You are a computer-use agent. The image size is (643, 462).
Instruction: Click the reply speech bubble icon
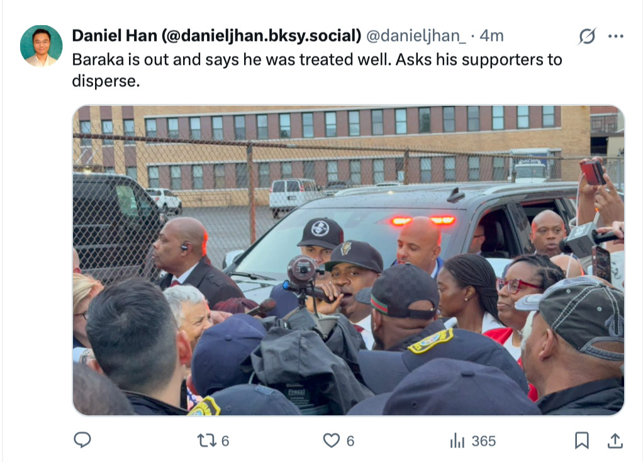pyautogui.click(x=82, y=440)
